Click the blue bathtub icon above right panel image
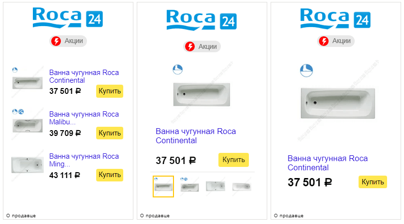Screen dimensions: 404x224 pyautogui.click(x=306, y=70)
